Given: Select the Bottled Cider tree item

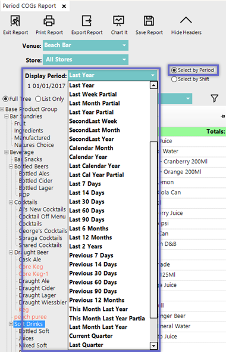Looking at the screenshot, I should (36, 181).
